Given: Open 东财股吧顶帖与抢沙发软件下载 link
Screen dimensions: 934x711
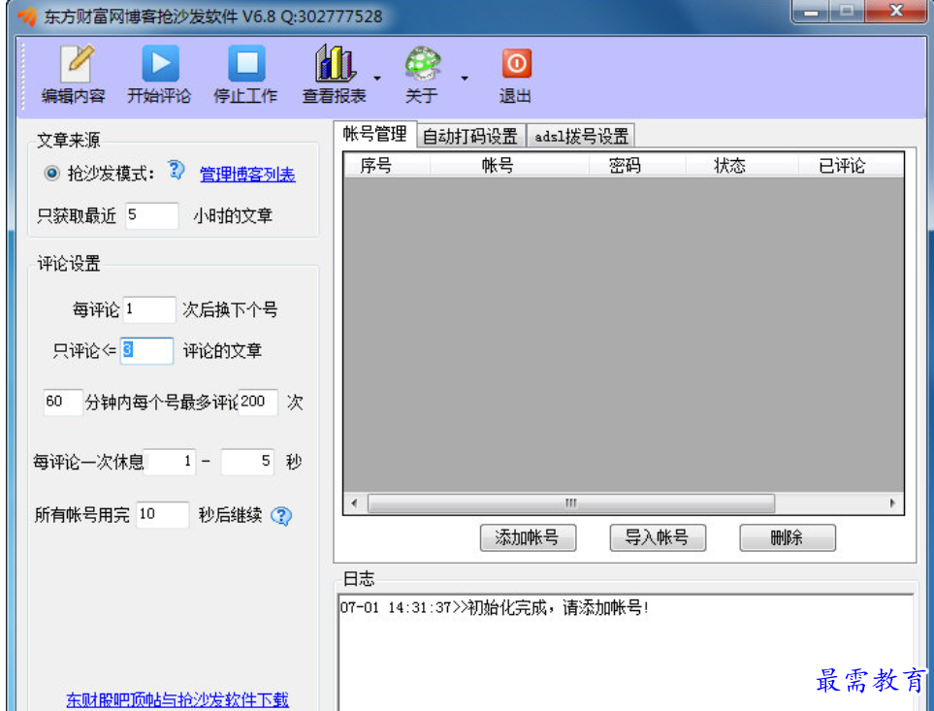Looking at the screenshot, I should coord(177,699).
